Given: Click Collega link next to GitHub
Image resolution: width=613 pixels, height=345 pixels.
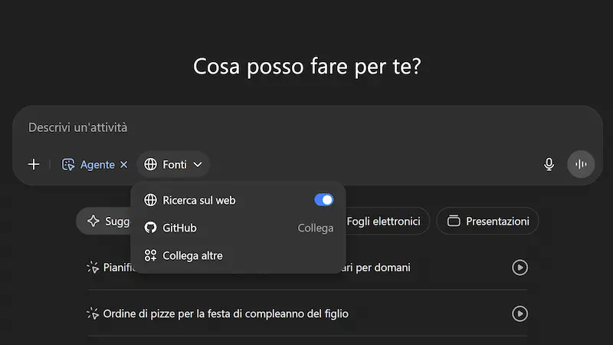Looking at the screenshot, I should [316, 228].
